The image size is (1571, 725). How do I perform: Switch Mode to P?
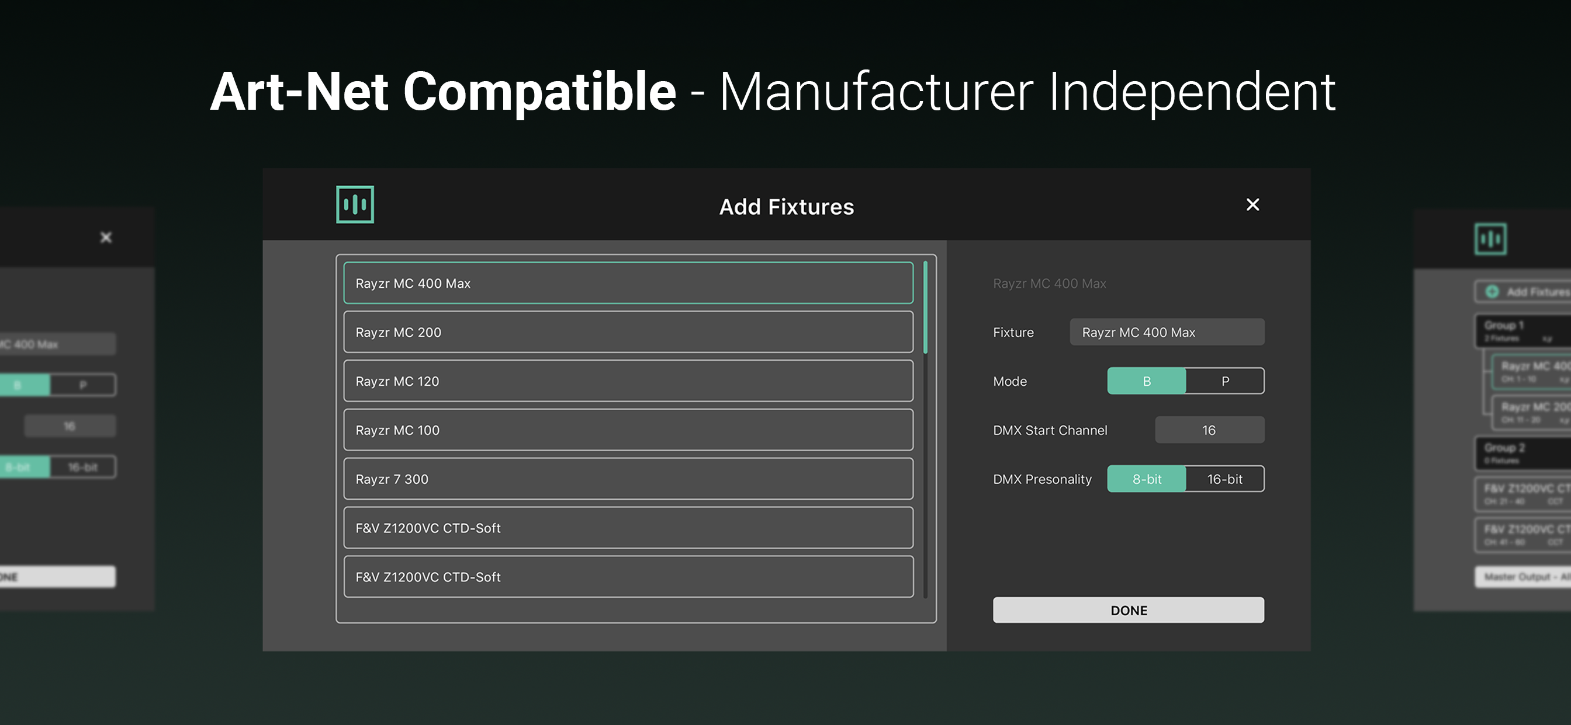click(x=1225, y=381)
